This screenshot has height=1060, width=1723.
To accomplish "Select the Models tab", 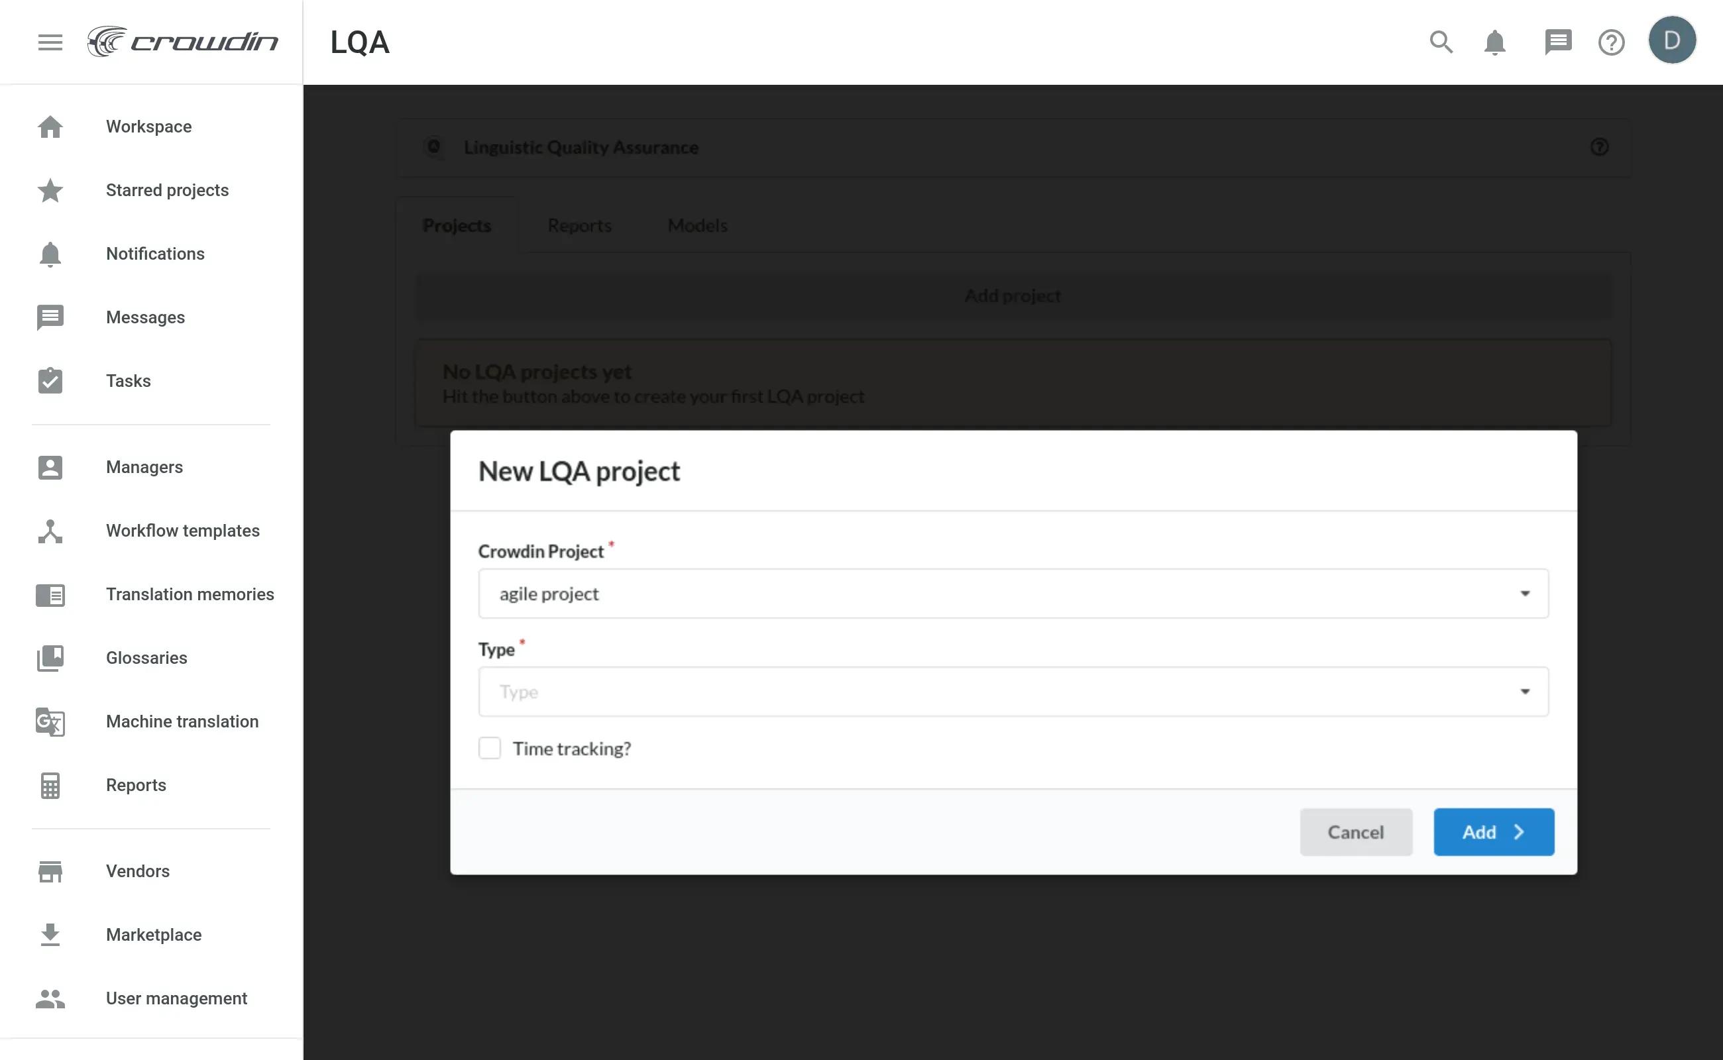I will [x=697, y=225].
